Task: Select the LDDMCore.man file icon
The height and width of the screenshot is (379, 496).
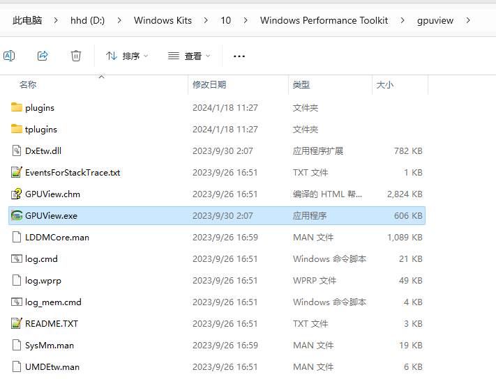Action: tap(17, 237)
